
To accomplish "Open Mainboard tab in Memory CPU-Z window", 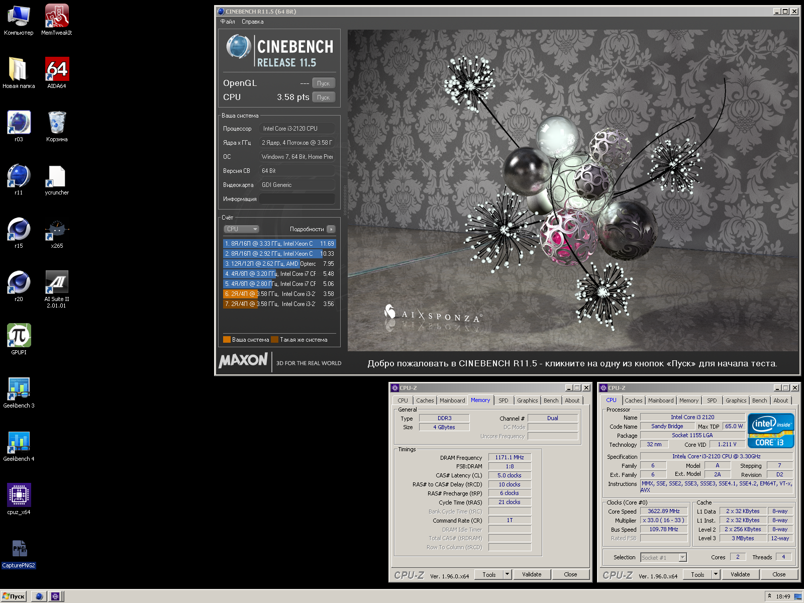I will [452, 400].
